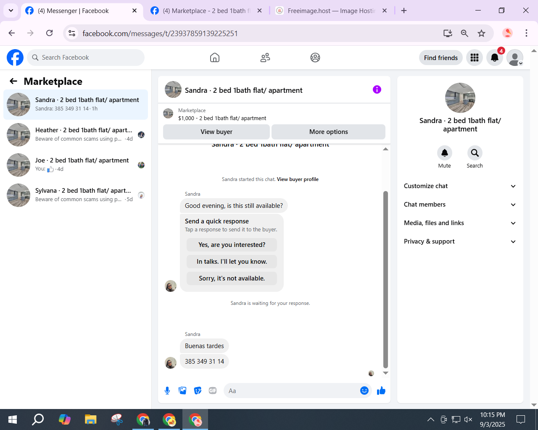Click the Search Facebook field
The width and height of the screenshot is (538, 430).
click(x=86, y=58)
